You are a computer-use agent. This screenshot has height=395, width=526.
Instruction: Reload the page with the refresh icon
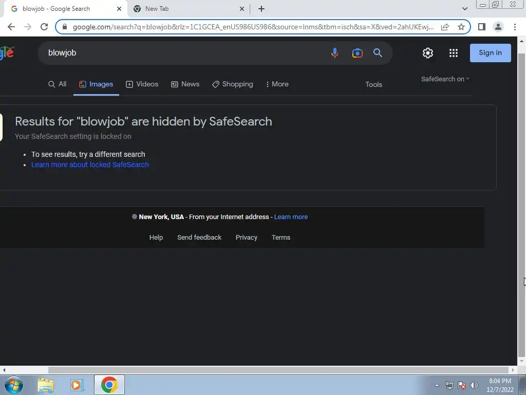[x=44, y=27]
